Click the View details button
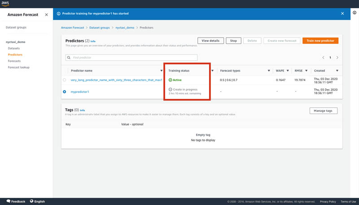Screen dimensions: 359x205 click(210, 41)
